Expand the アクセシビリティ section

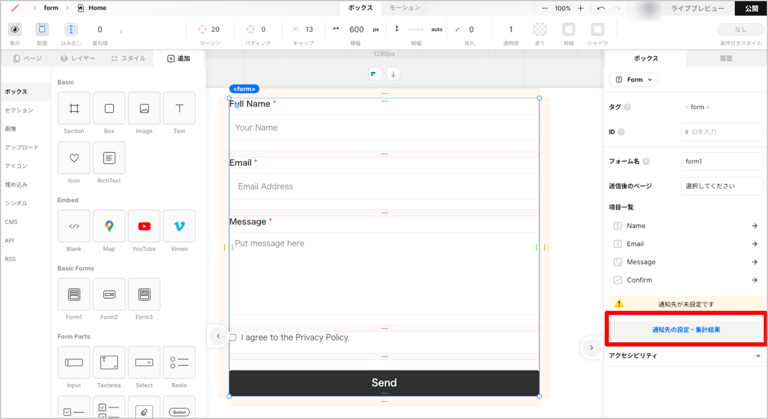[x=684, y=356]
